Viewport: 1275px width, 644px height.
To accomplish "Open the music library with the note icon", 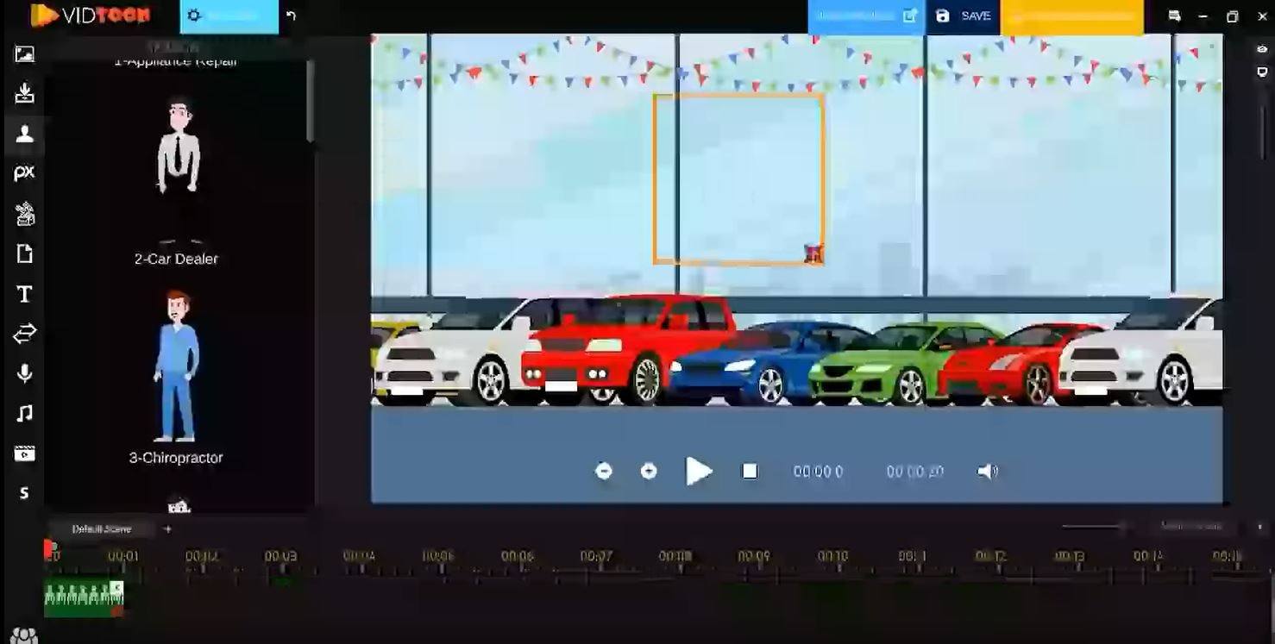I will click(24, 413).
